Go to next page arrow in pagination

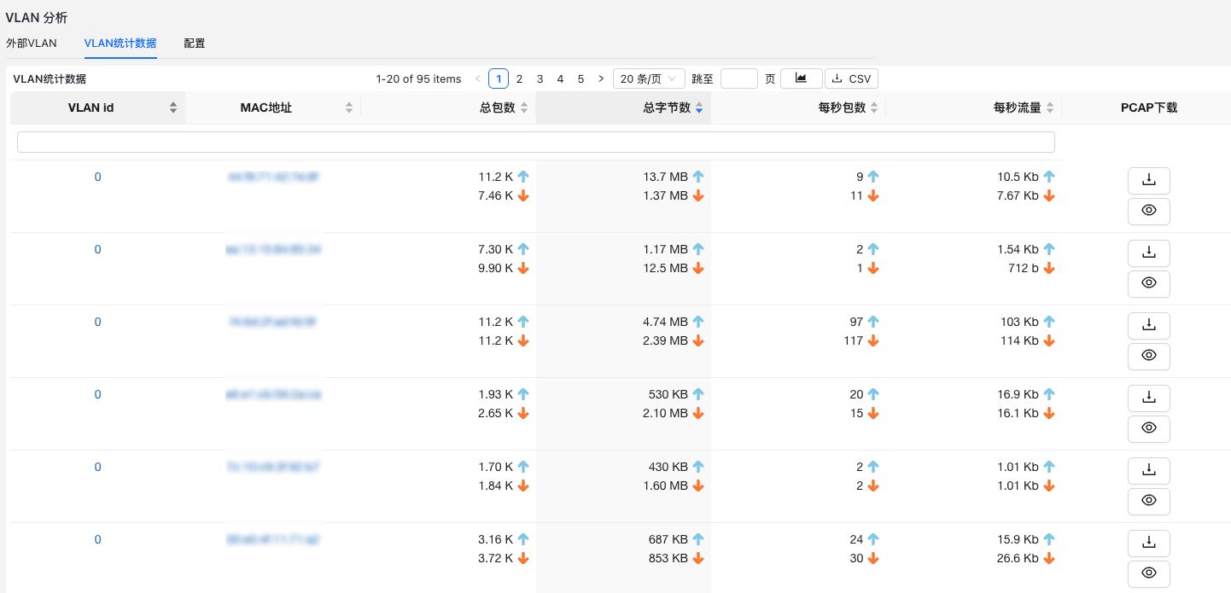click(601, 78)
